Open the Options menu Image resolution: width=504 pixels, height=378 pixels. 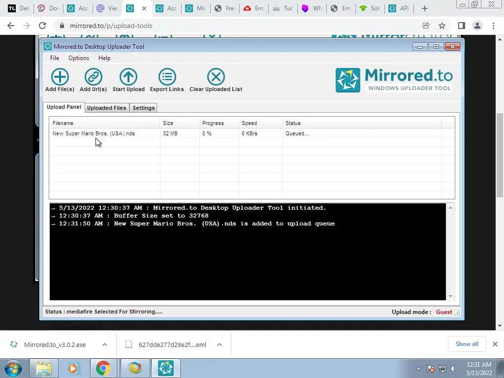tap(79, 58)
